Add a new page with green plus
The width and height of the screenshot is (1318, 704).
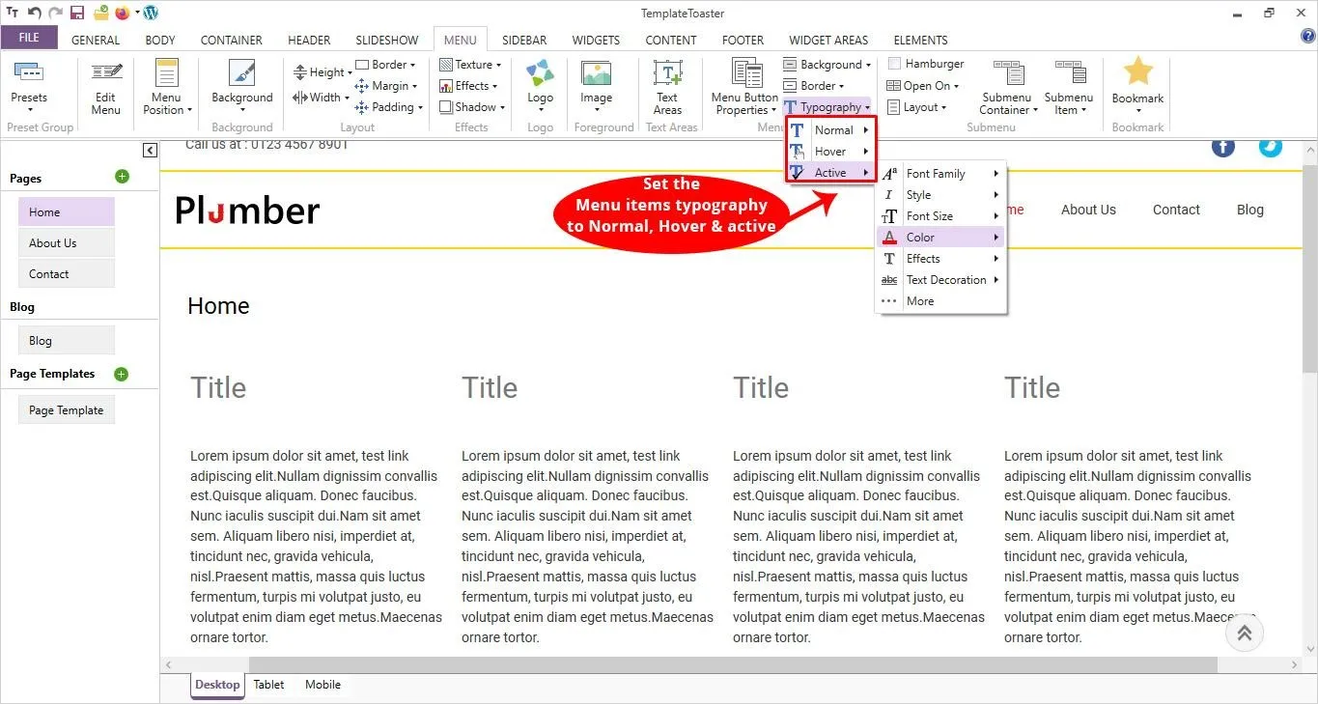[122, 177]
